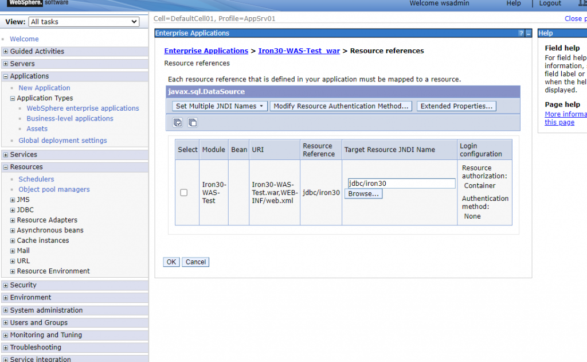This screenshot has height=362, width=587.
Task: Click the jdbc/iron30 Resource Reference cell
Action: tap(321, 193)
